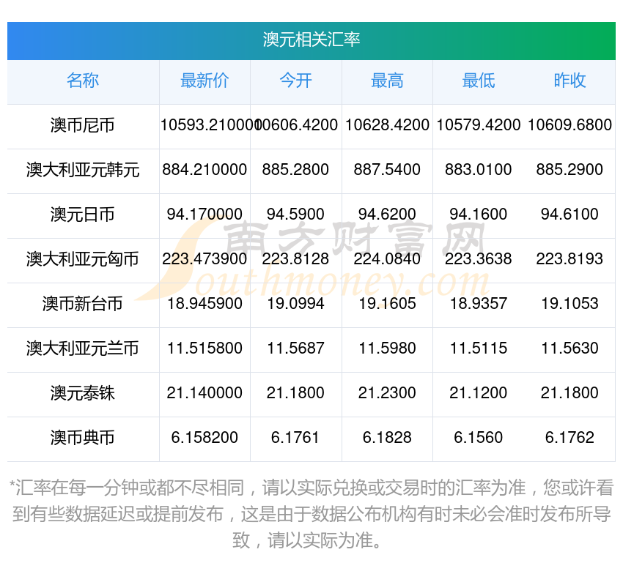623x563 pixels.
Task: Click the value 11.5980
Action: click(x=387, y=348)
